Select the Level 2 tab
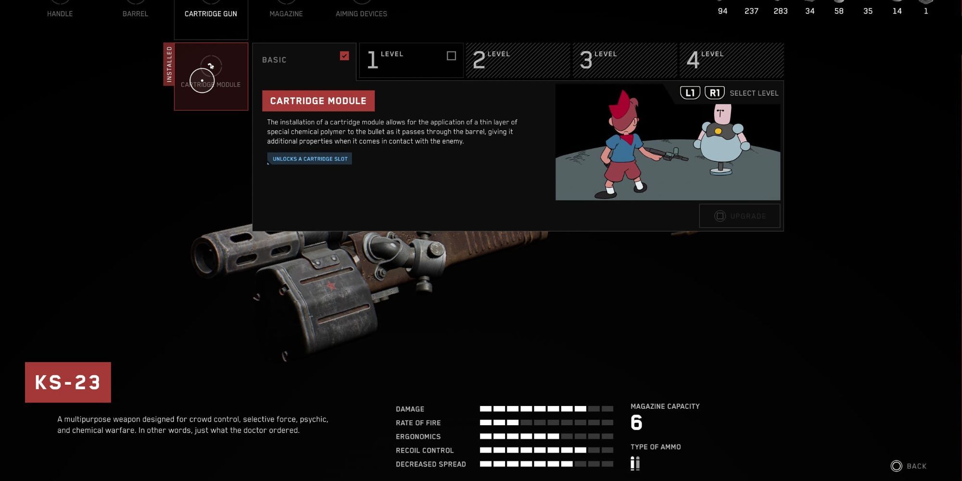The image size is (962, 481). (x=517, y=60)
